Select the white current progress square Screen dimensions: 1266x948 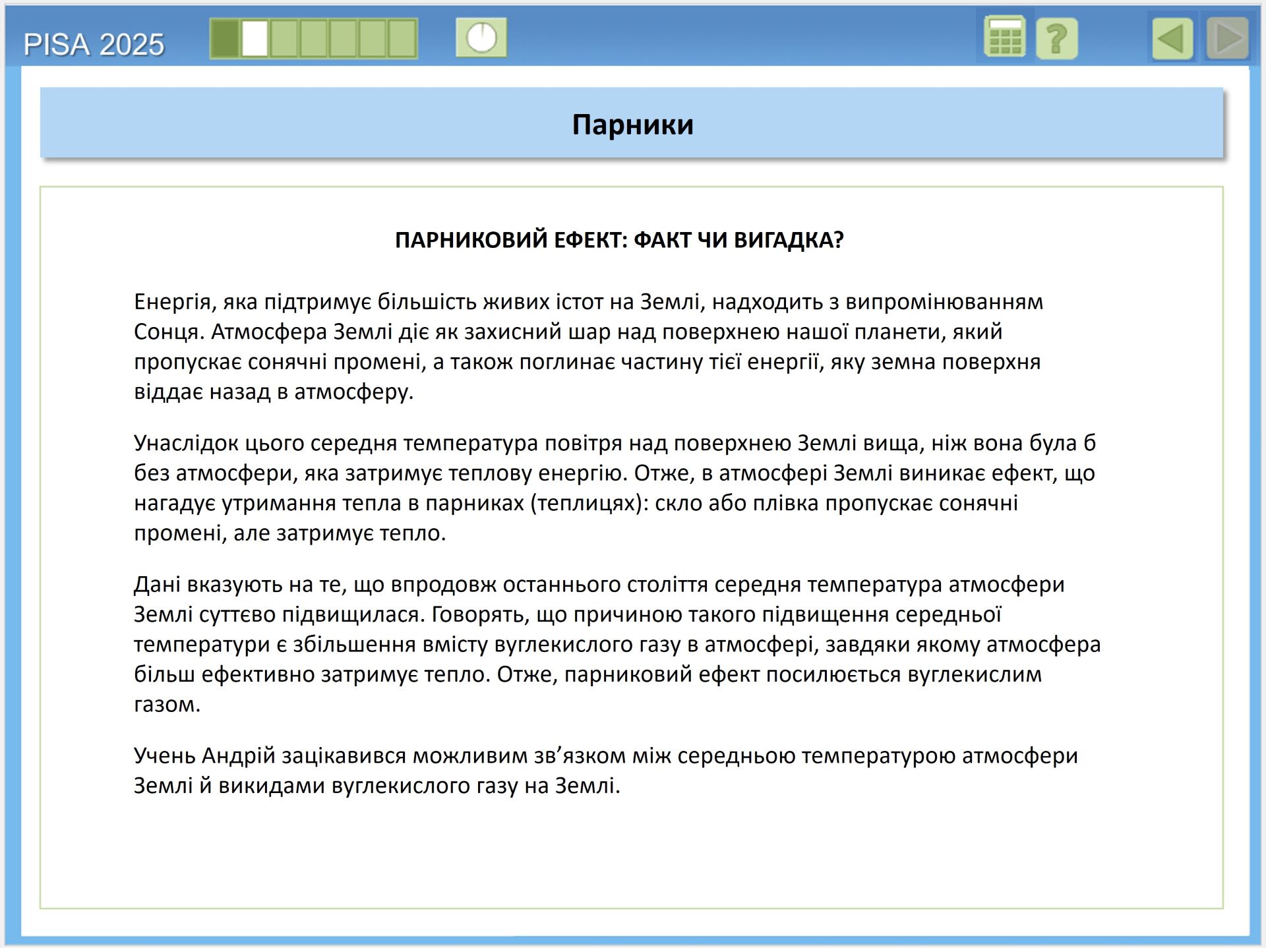coord(255,38)
